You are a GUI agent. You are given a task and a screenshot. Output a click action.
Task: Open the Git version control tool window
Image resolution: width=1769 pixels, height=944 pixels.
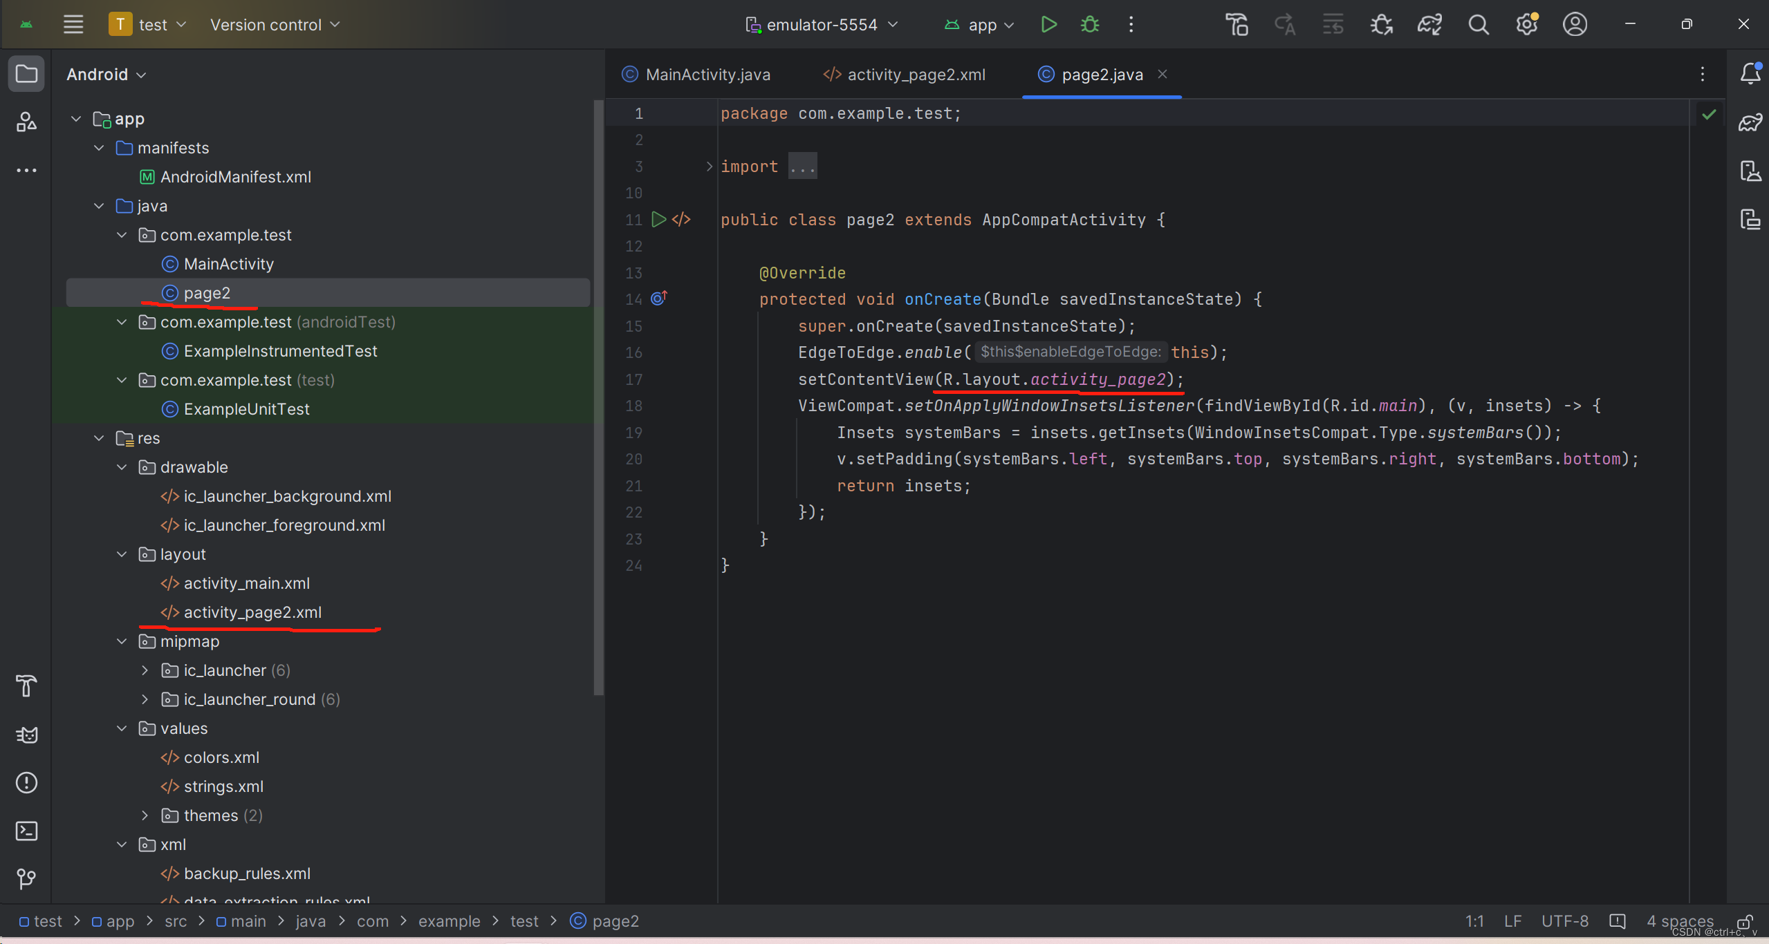click(x=26, y=878)
